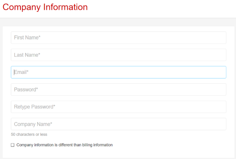The height and width of the screenshot is (159, 236).
Task: Click the '50 characters or less' hint
Action: pos(29,134)
